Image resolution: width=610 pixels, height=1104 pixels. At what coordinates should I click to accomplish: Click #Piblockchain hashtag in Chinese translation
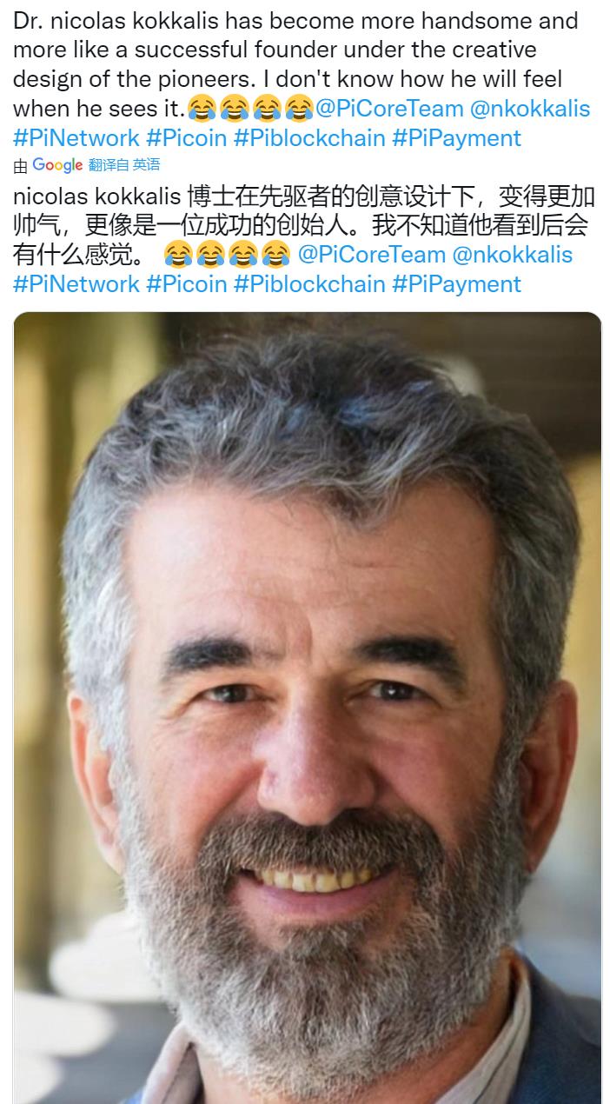(309, 283)
